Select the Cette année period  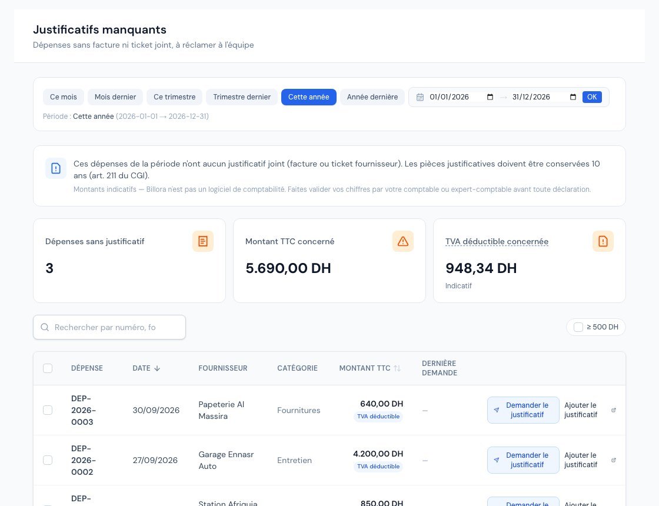(x=308, y=97)
